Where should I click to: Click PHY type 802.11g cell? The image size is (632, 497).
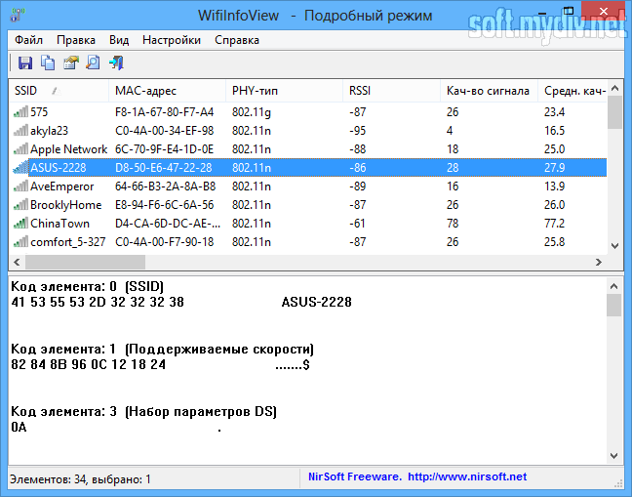(252, 112)
